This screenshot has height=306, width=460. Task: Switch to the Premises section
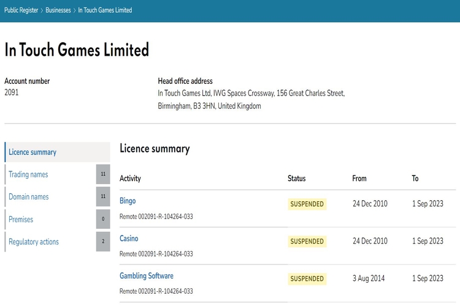pyautogui.click(x=21, y=219)
